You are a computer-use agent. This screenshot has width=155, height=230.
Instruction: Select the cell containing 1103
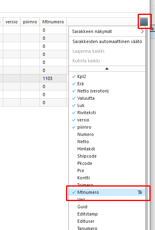(53, 78)
